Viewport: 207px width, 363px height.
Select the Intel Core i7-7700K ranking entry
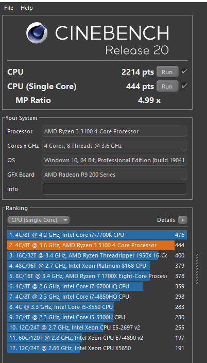point(97,235)
